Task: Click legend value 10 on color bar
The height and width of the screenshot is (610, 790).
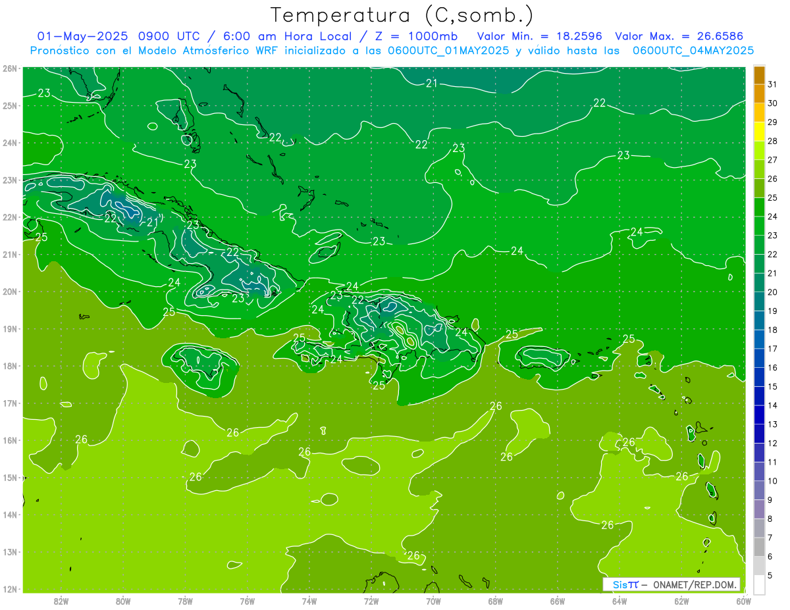Action: pos(773,481)
